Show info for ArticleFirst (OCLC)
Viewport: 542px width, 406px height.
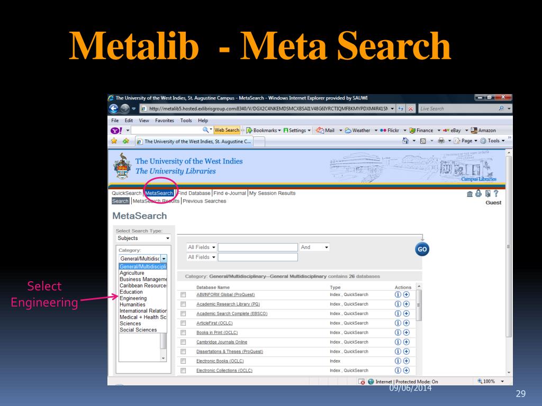pos(398,323)
